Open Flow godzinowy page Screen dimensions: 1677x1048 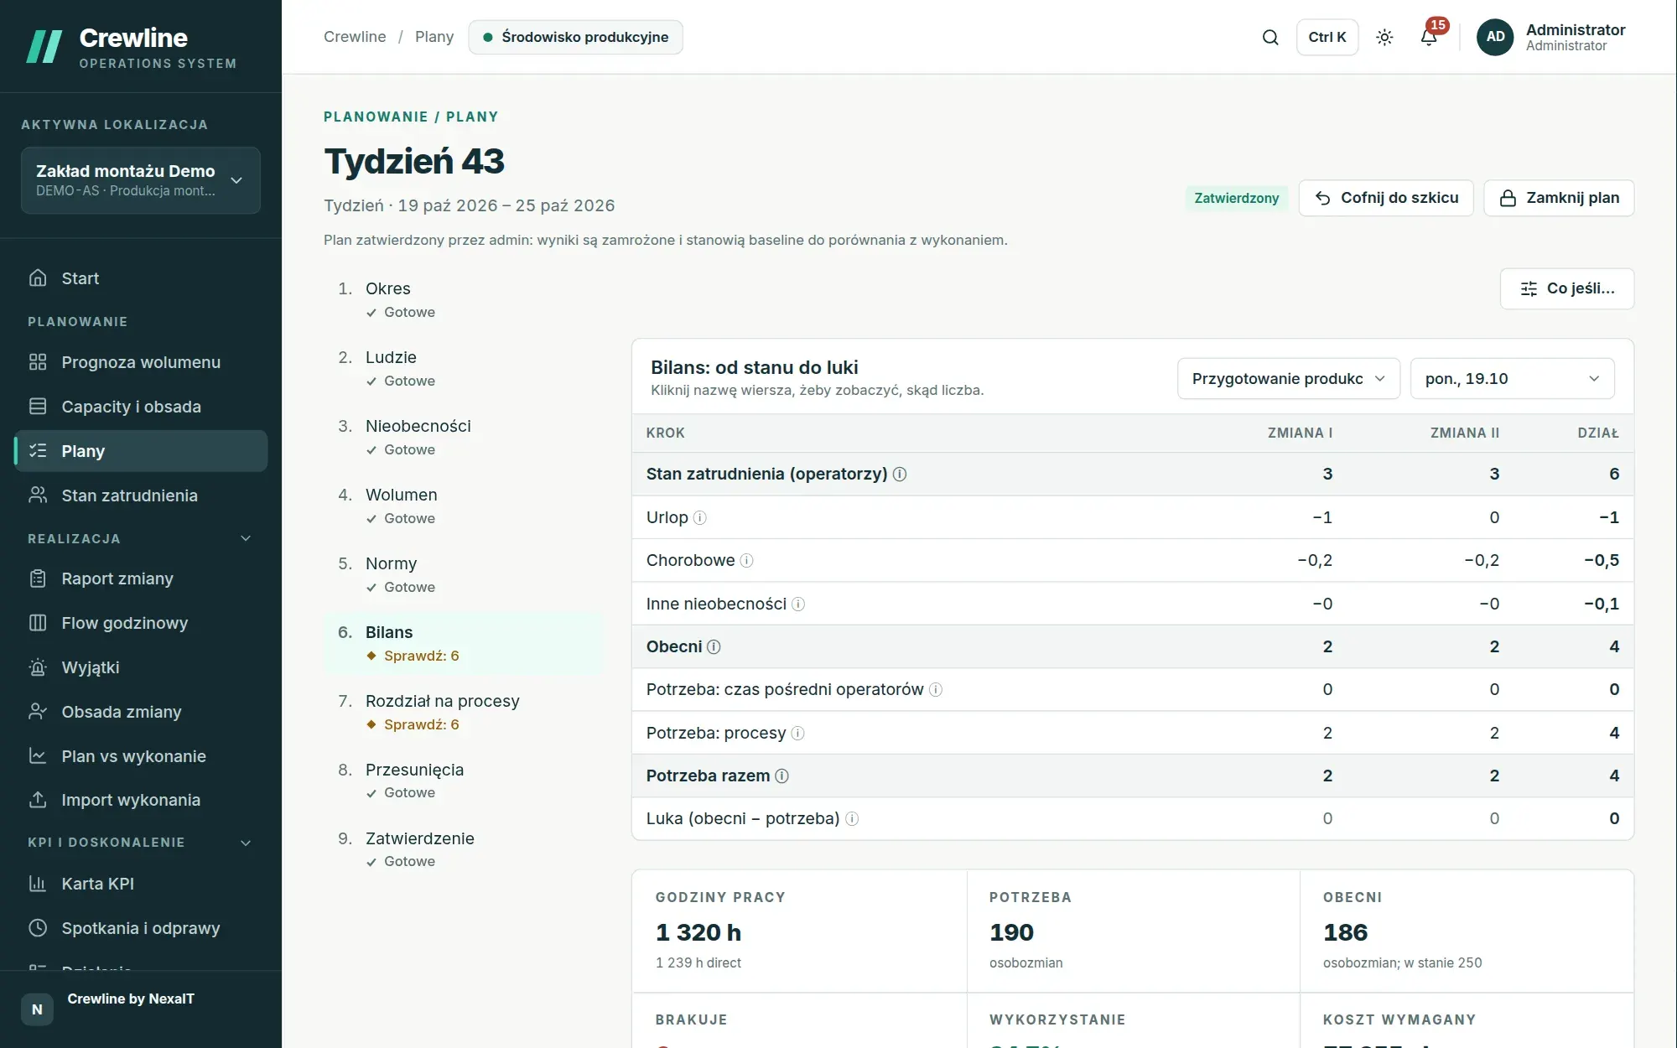tap(141, 623)
